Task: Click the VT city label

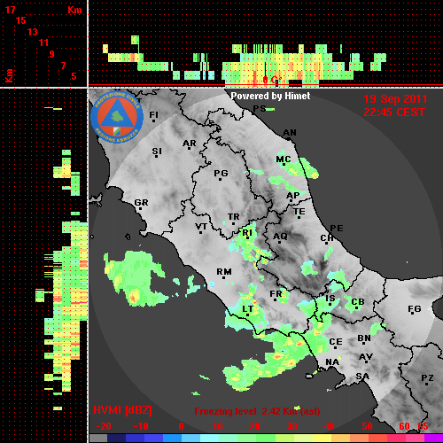Action: click(201, 227)
